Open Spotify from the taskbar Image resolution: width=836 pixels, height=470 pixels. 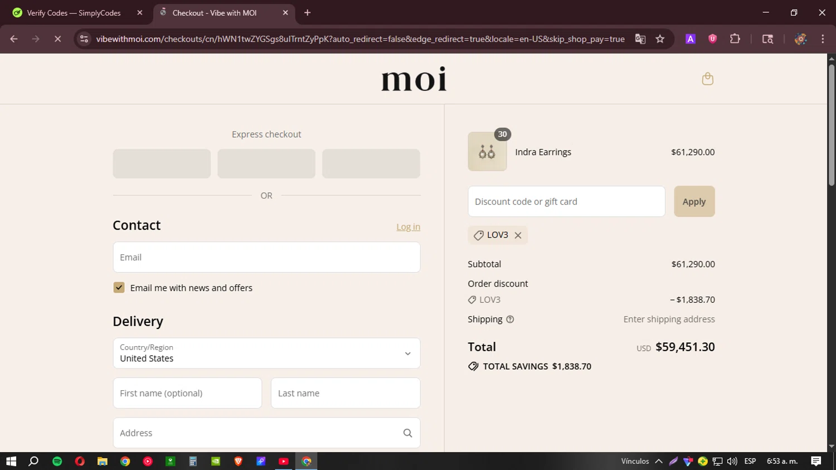pos(57,461)
